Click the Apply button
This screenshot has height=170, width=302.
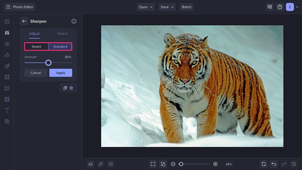coord(61,73)
